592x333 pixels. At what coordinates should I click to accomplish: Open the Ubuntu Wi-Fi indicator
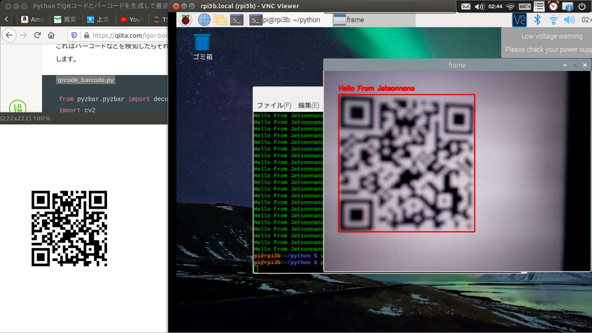click(x=511, y=6)
